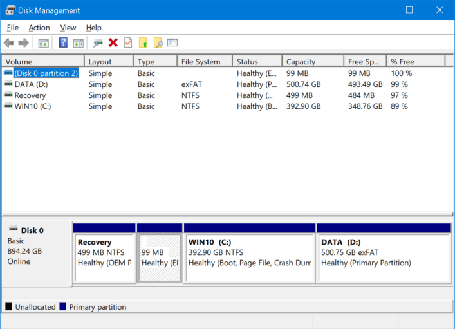Open the Action menu
The image size is (455, 329).
tap(39, 28)
